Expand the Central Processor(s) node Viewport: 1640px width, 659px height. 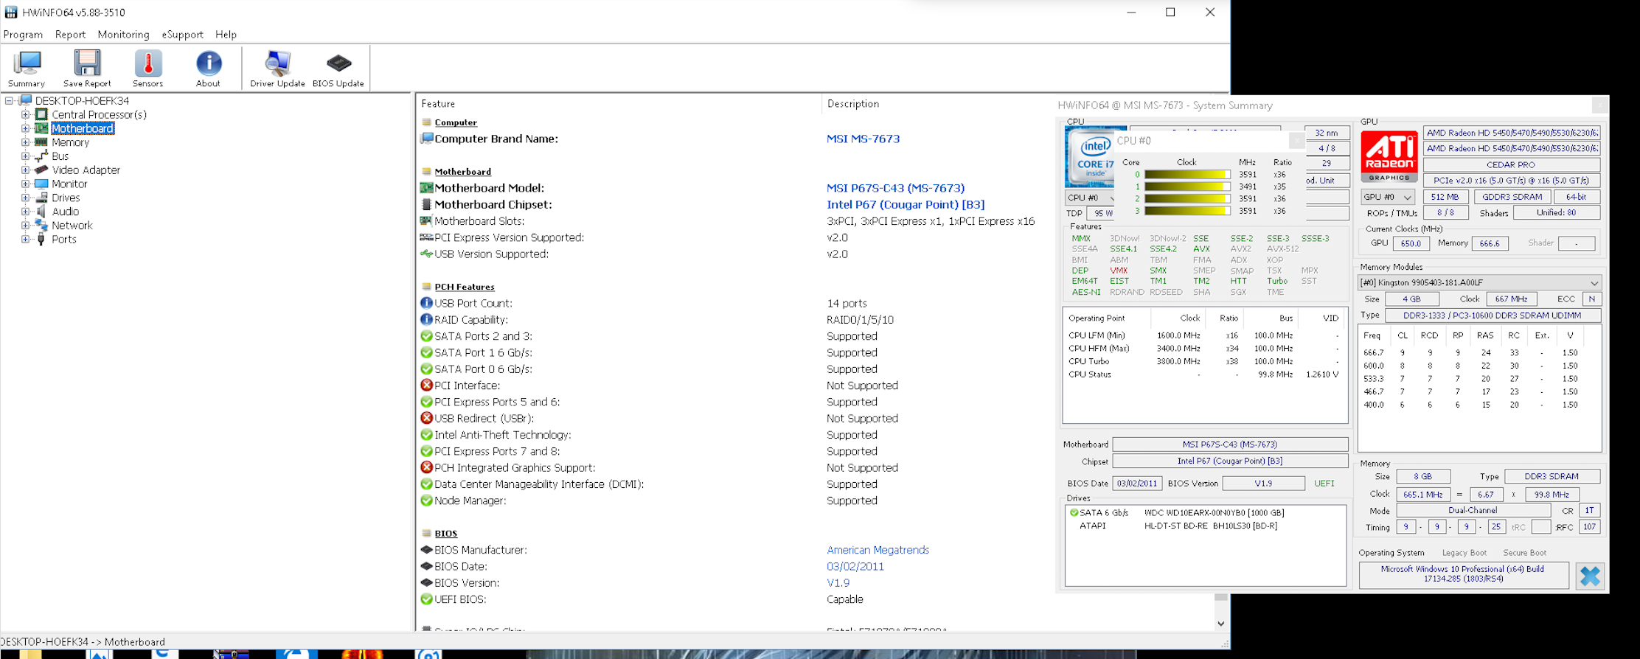point(25,114)
